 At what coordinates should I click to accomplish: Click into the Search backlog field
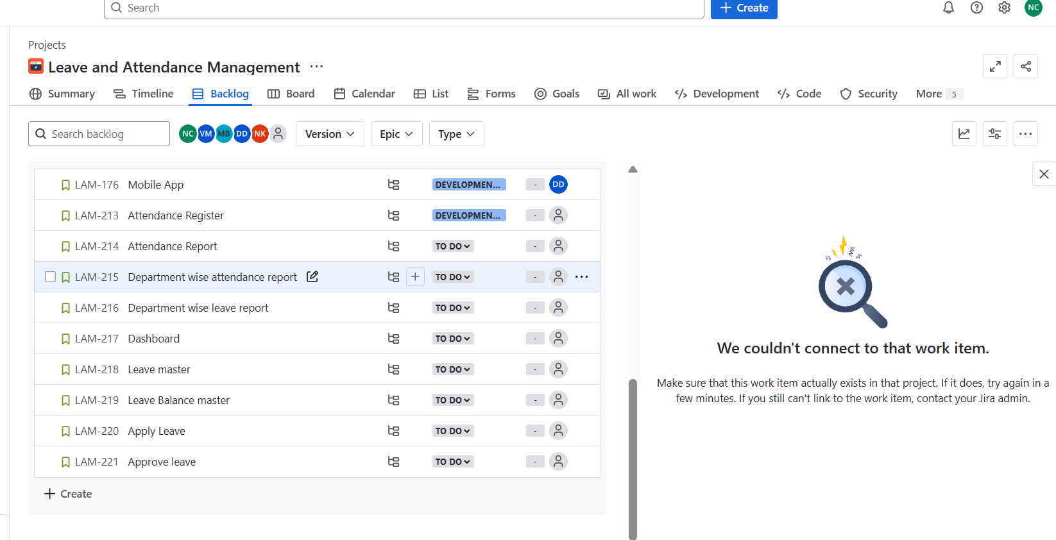(x=99, y=134)
